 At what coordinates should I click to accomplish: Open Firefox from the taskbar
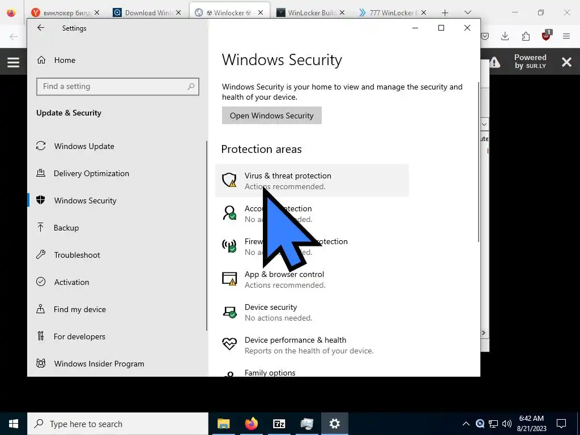point(251,424)
